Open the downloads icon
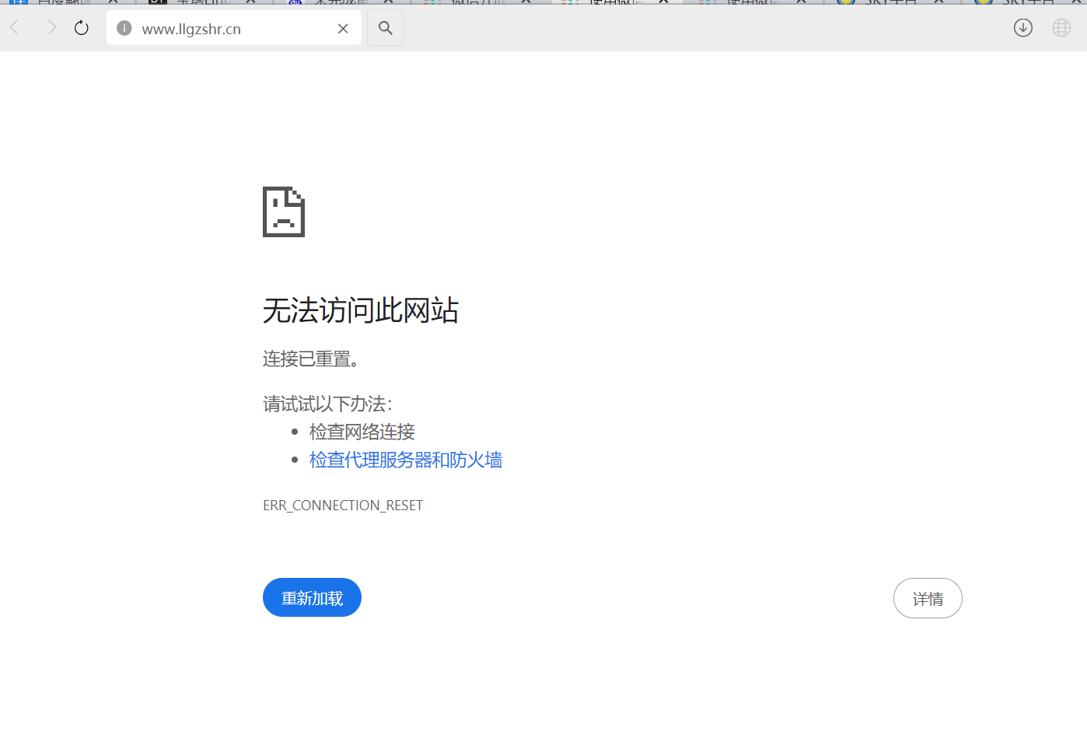This screenshot has height=735, width=1087. pos(1023,28)
